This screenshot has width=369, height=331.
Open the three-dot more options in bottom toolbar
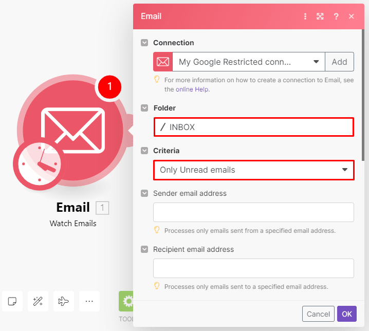(89, 301)
